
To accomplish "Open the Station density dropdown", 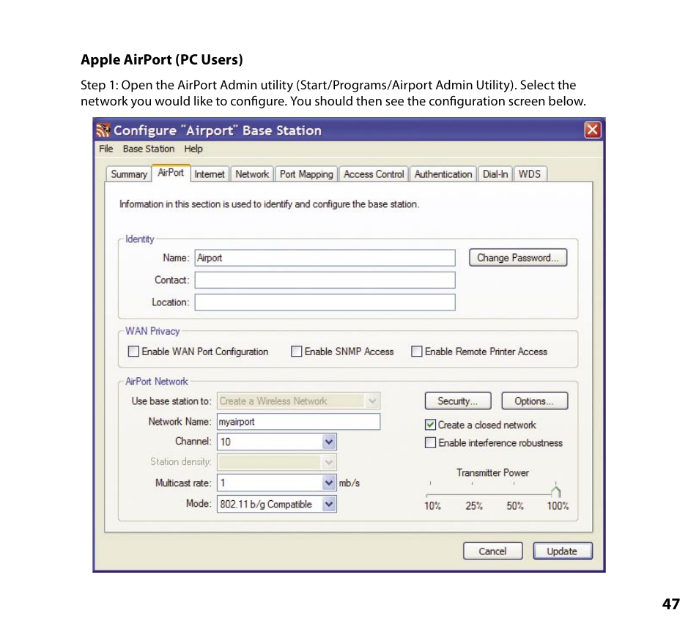I will click(277, 462).
